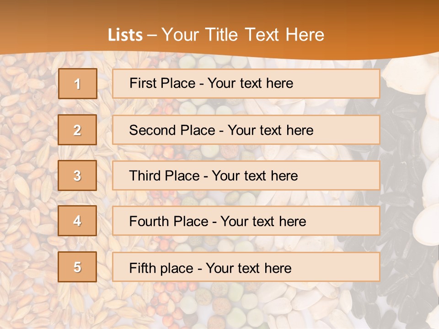Click the Second Place text bar
The image size is (439, 329).
pyautogui.click(x=246, y=130)
